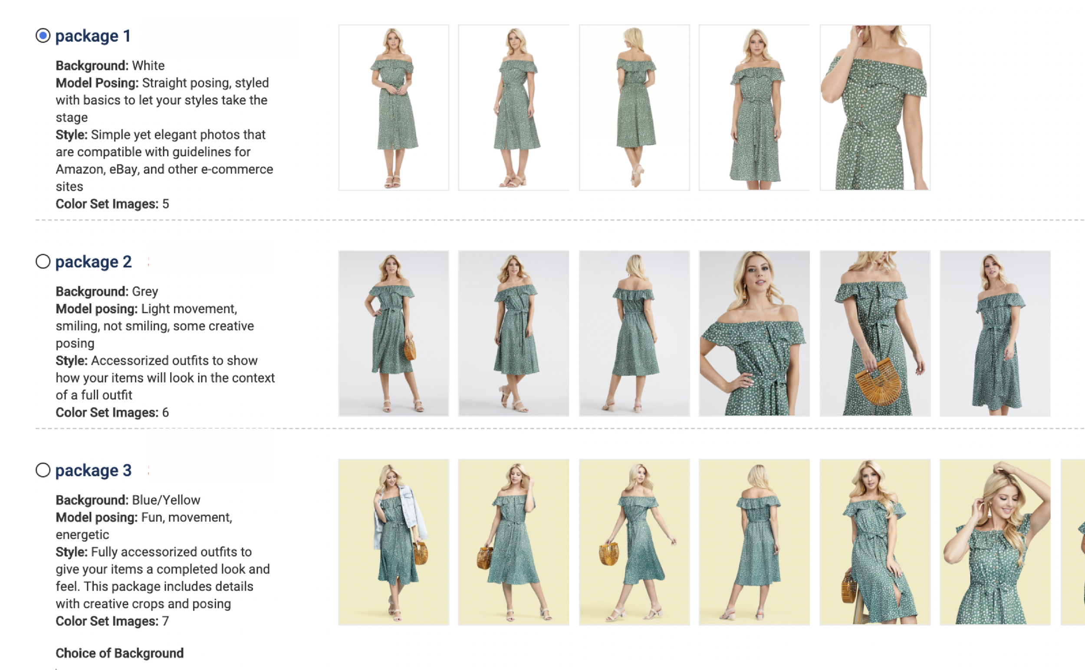1085x670 pixels.
Task: View grey-background back view photo
Action: [634, 334]
